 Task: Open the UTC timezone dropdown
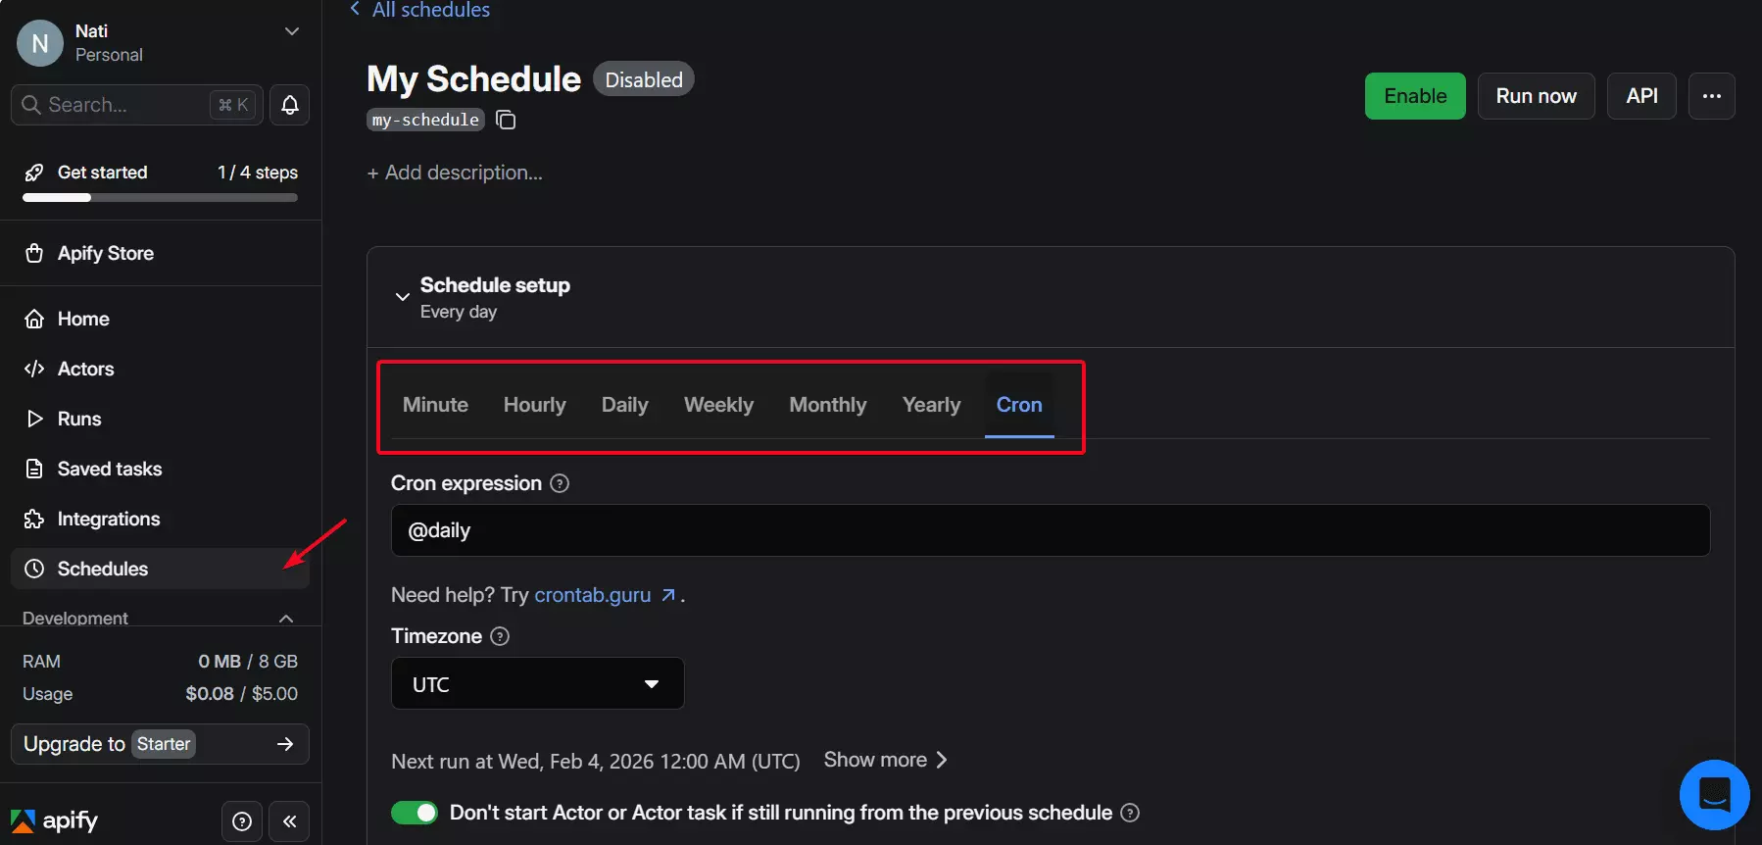tap(537, 683)
